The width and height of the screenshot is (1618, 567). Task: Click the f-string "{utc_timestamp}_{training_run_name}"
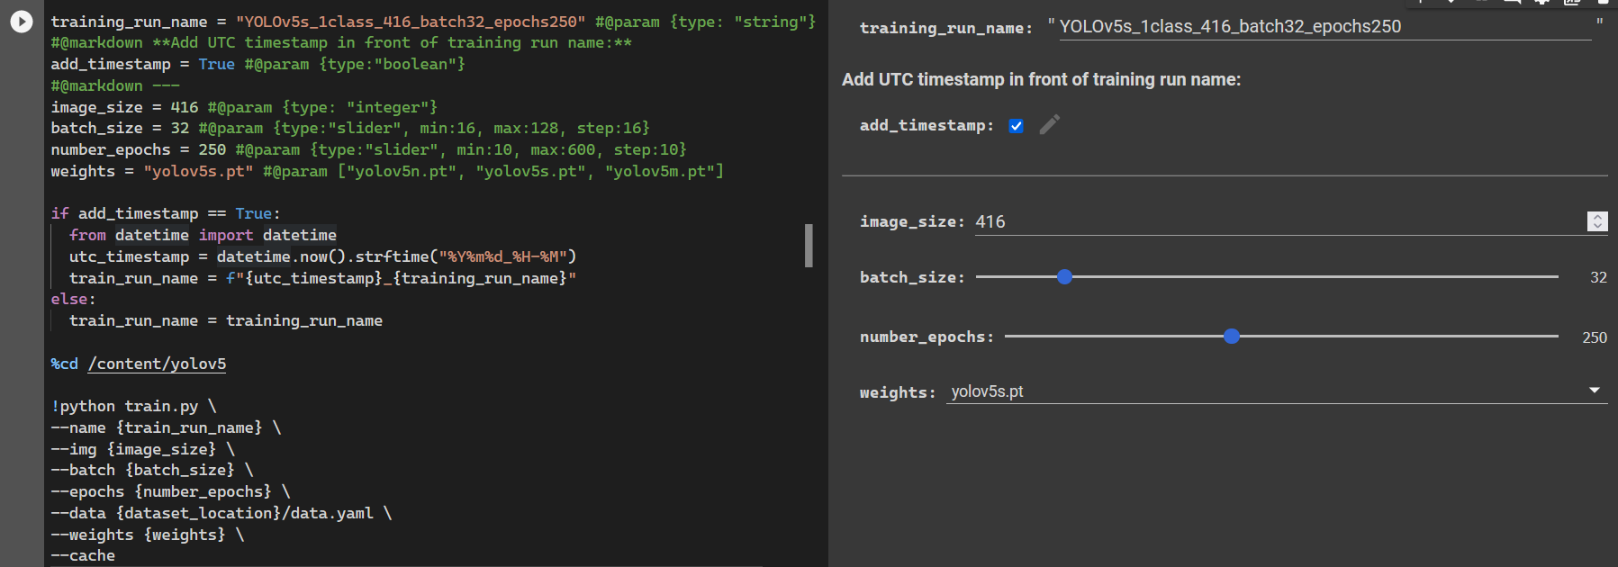pos(401,278)
